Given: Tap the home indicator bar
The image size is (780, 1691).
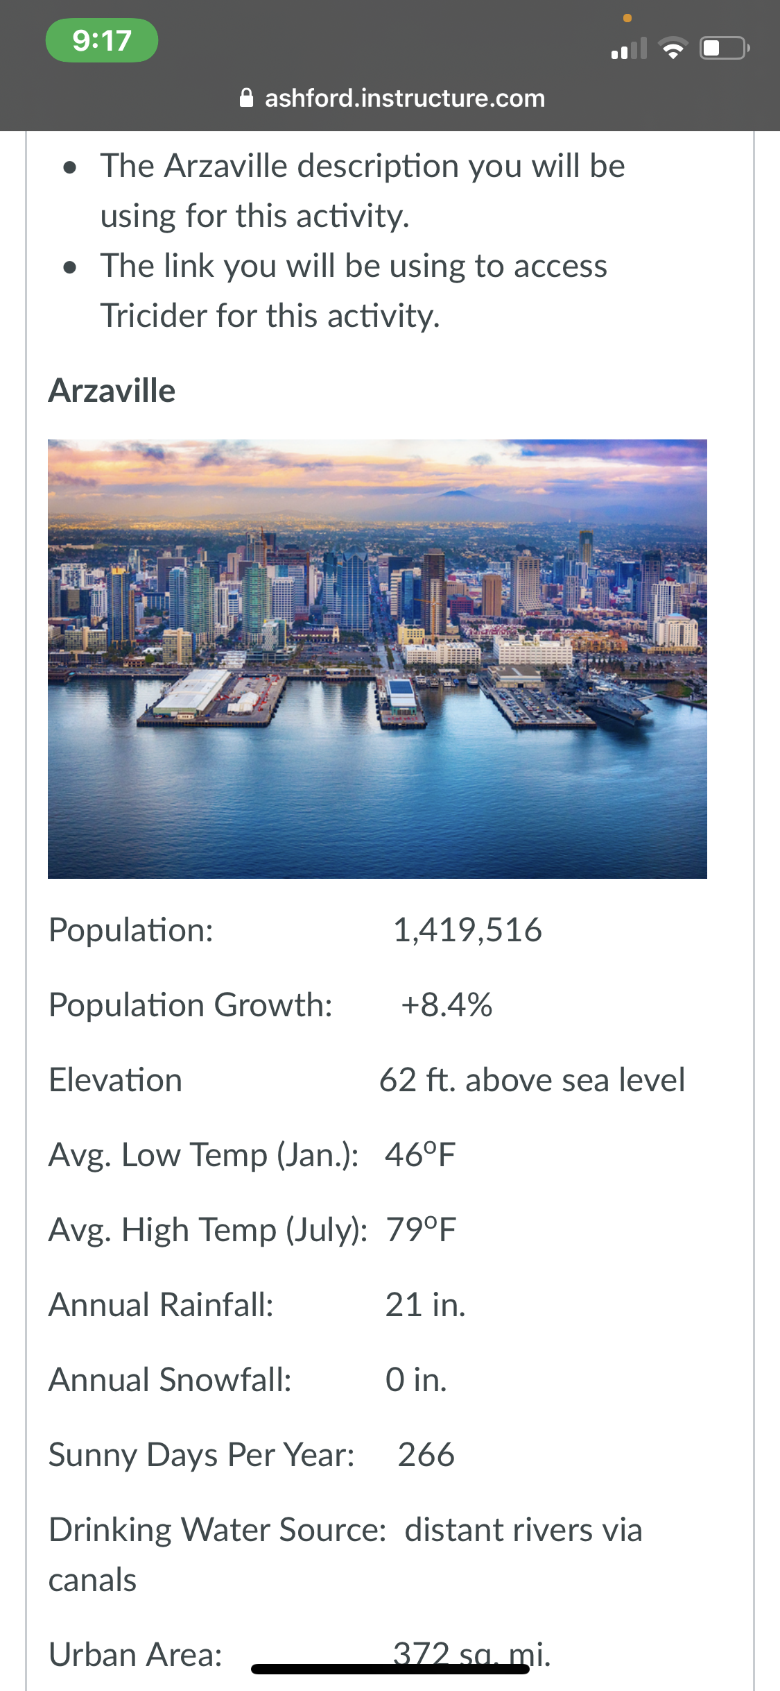Looking at the screenshot, I should click(x=390, y=1669).
